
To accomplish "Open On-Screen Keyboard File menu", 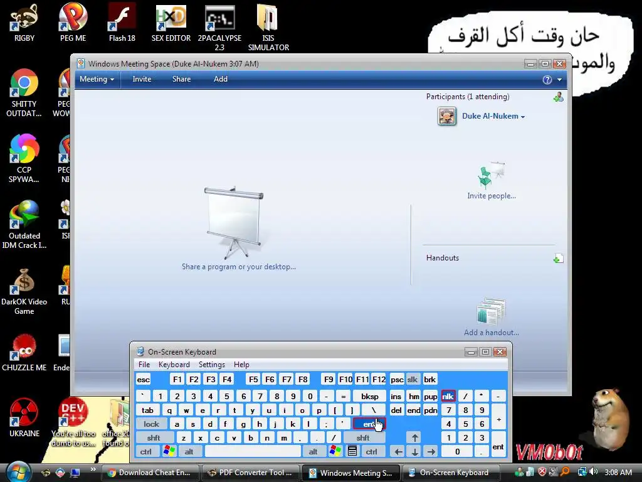I will tap(144, 365).
